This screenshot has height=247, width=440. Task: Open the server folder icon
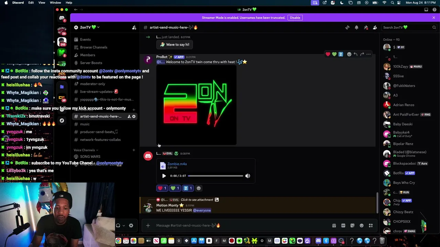(62, 87)
